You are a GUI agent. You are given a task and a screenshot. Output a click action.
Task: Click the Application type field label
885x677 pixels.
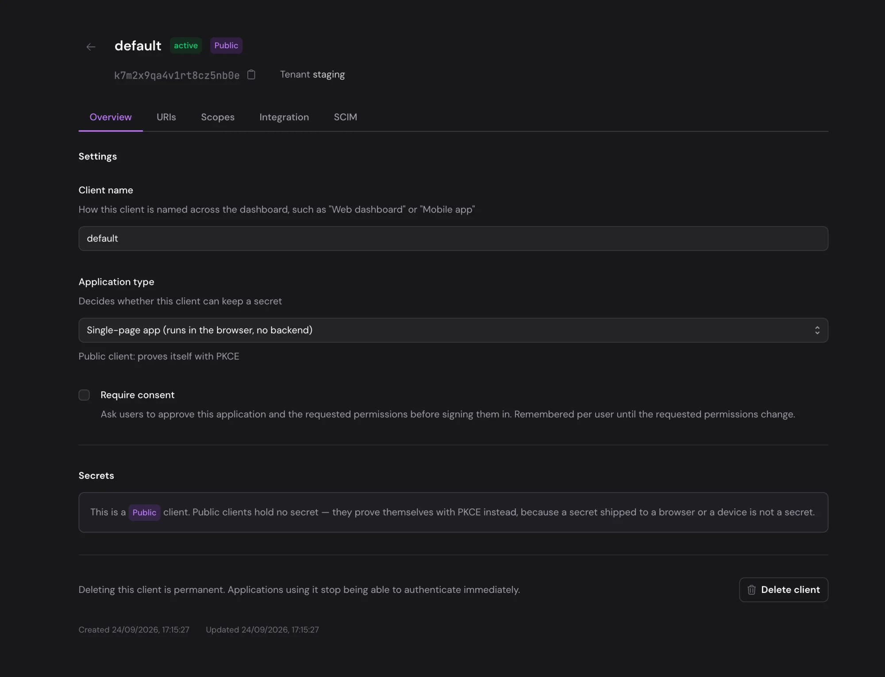(116, 282)
